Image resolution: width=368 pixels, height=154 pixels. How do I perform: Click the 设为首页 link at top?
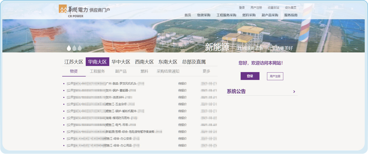[291, 8]
